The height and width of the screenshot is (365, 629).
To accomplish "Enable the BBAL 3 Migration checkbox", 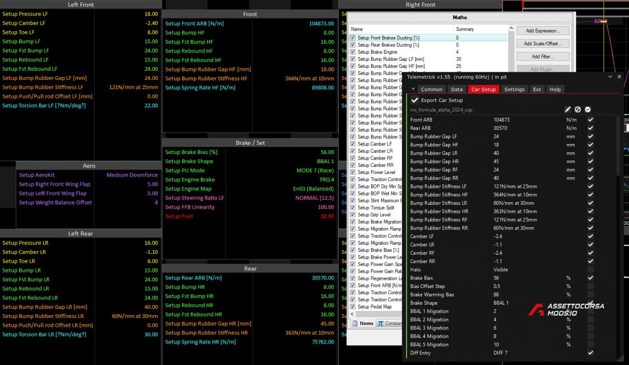I will click(x=590, y=328).
